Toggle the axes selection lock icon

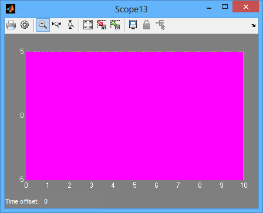146,25
